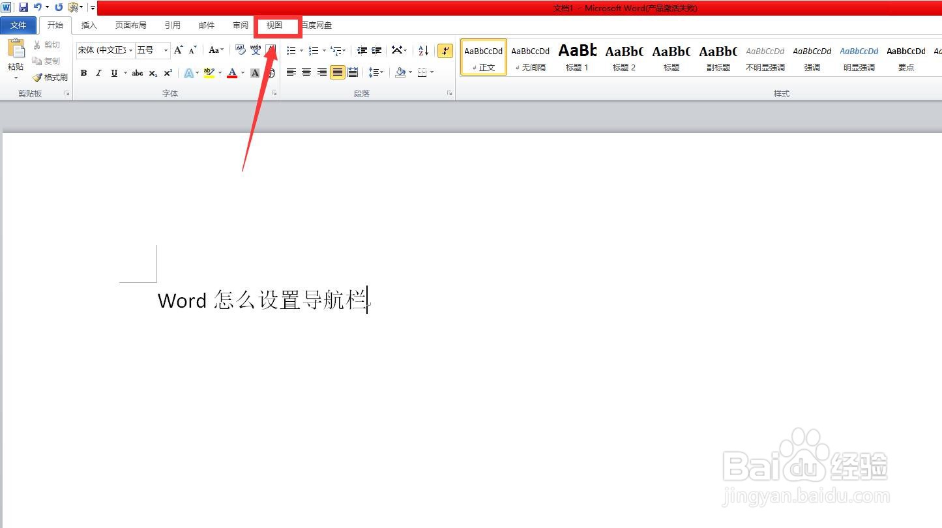942x528 pixels.
Task: Open the 百度网盘 tab
Action: (316, 25)
